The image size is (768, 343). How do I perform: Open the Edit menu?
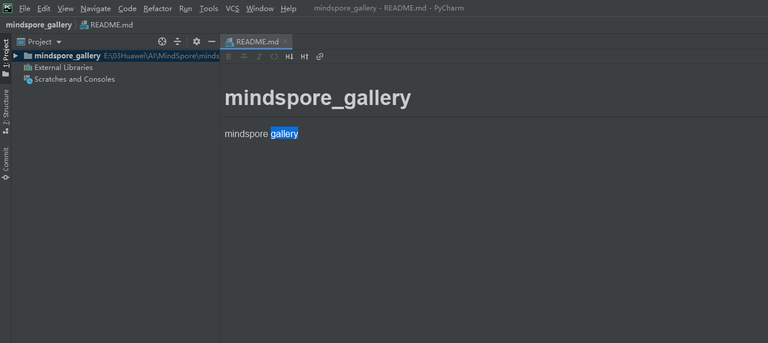(44, 9)
